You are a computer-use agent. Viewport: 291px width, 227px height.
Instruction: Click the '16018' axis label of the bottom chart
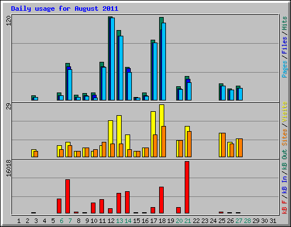(x=9, y=168)
